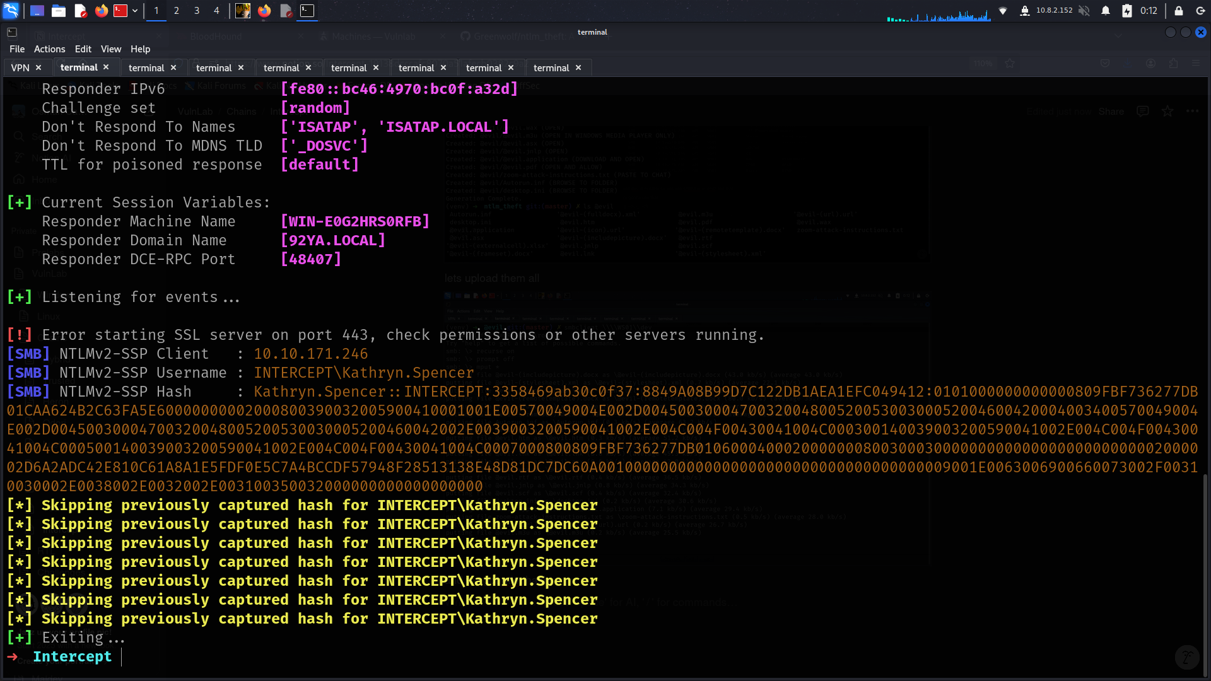Image resolution: width=1211 pixels, height=681 pixels.
Task: Open the File menu
Action: (17, 49)
